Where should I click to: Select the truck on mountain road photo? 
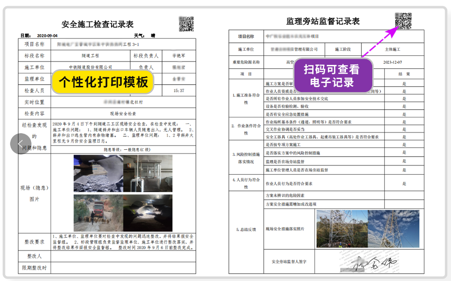(x=99, y=213)
